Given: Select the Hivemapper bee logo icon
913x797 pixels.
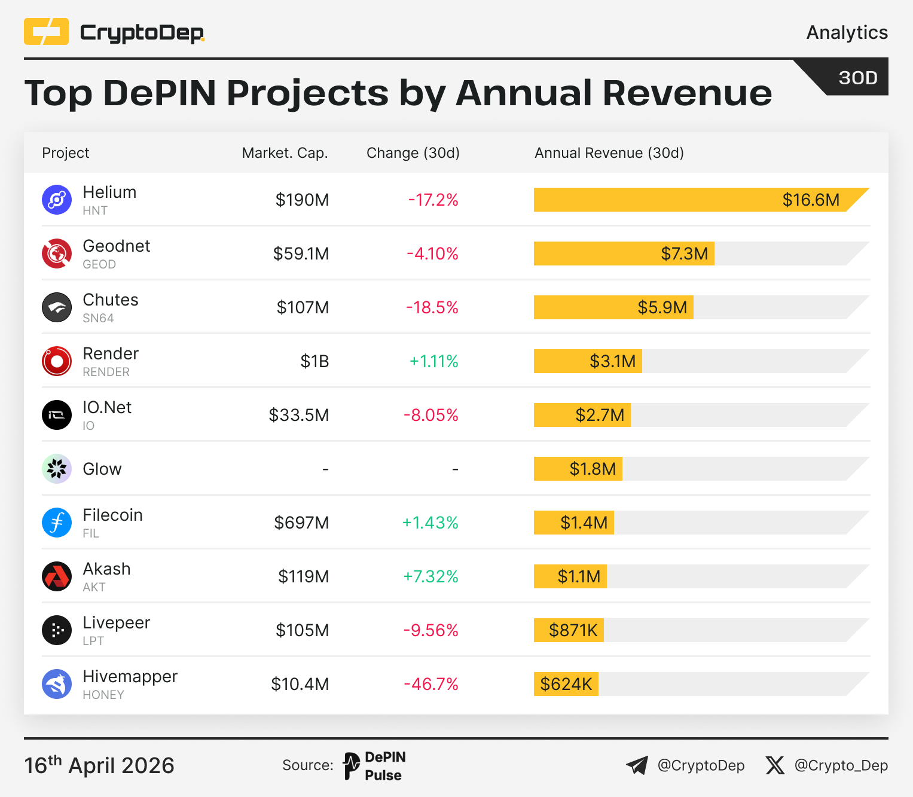Looking at the screenshot, I should (x=57, y=684).
